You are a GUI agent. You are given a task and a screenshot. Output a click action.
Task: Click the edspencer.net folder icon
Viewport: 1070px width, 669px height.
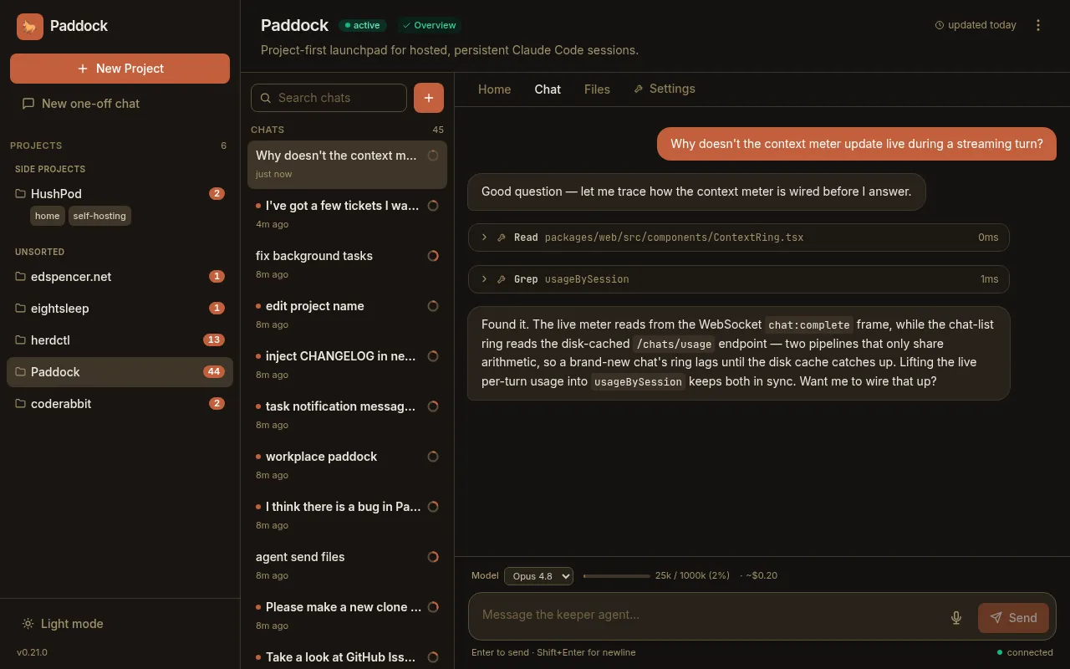coord(21,276)
